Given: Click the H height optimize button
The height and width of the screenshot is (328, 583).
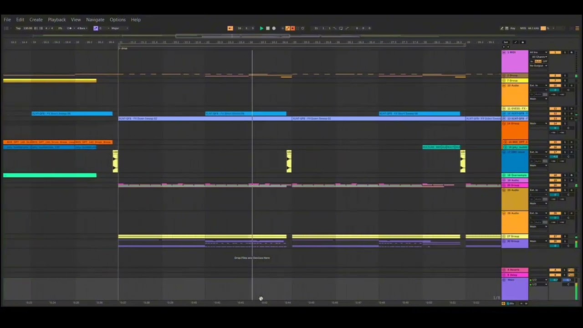Looking at the screenshot, I should tap(522, 303).
